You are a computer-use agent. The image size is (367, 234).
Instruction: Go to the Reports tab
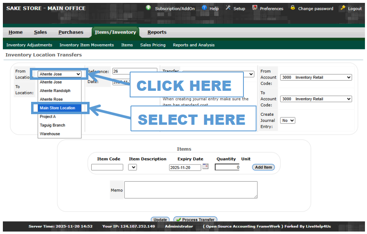coord(157,32)
